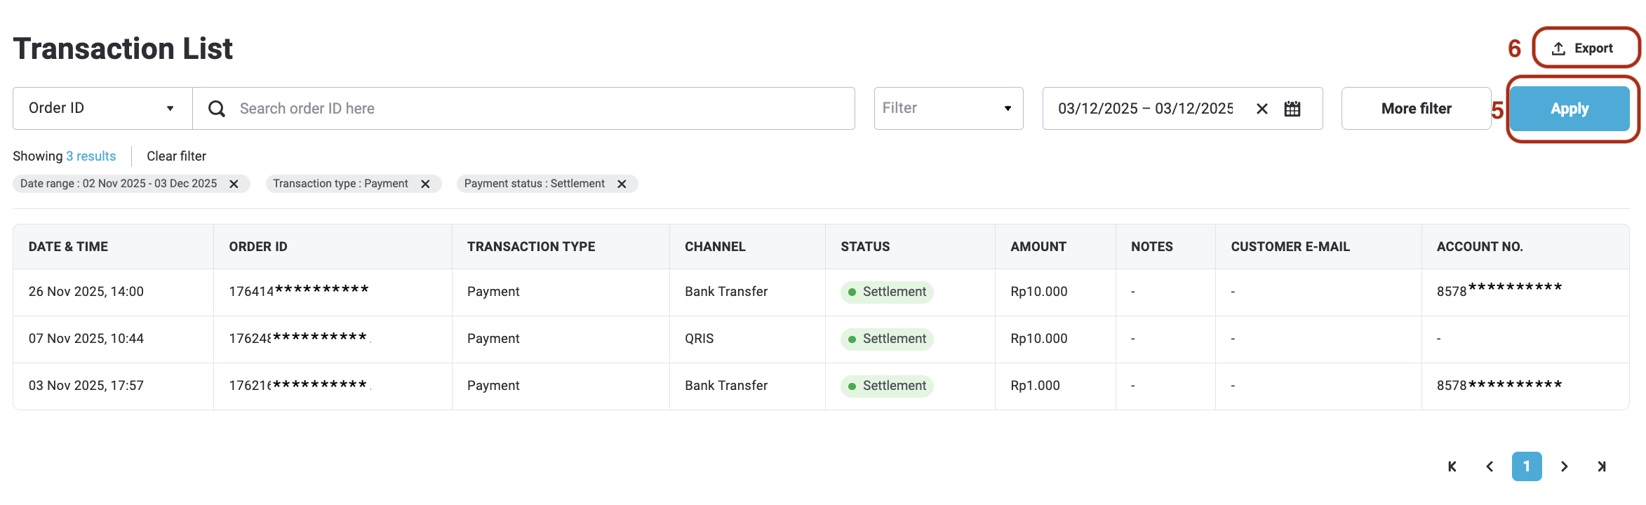Clear the date range field with X
1646x505 pixels.
point(1262,109)
